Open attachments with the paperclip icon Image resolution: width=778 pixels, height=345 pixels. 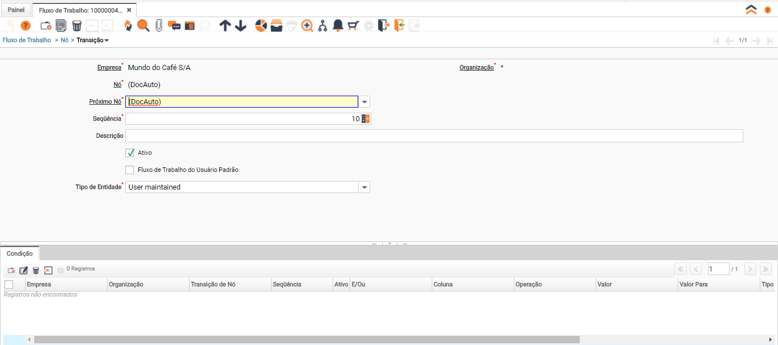[x=159, y=26]
